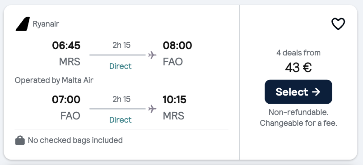
Task: Click the 43 € price
Action: tap(298, 68)
